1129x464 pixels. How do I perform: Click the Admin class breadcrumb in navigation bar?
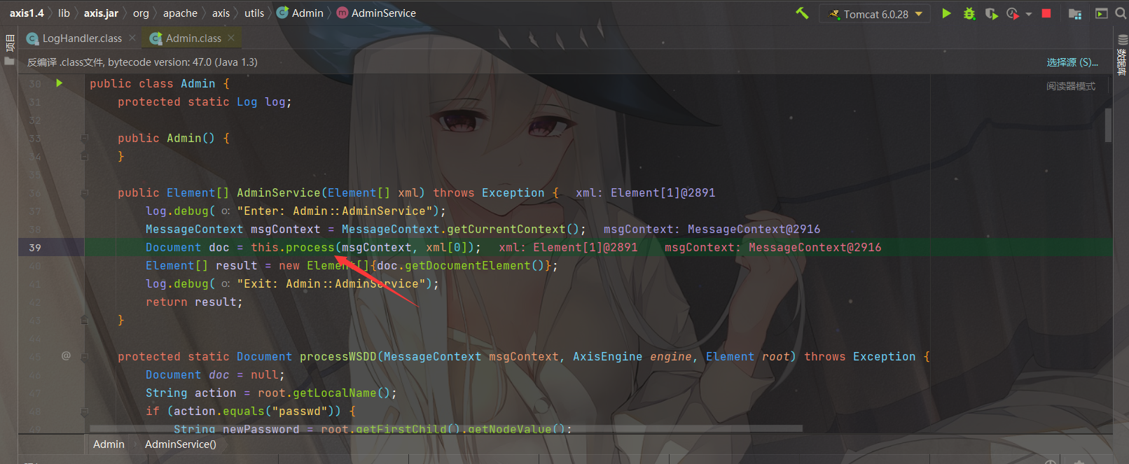pos(300,13)
